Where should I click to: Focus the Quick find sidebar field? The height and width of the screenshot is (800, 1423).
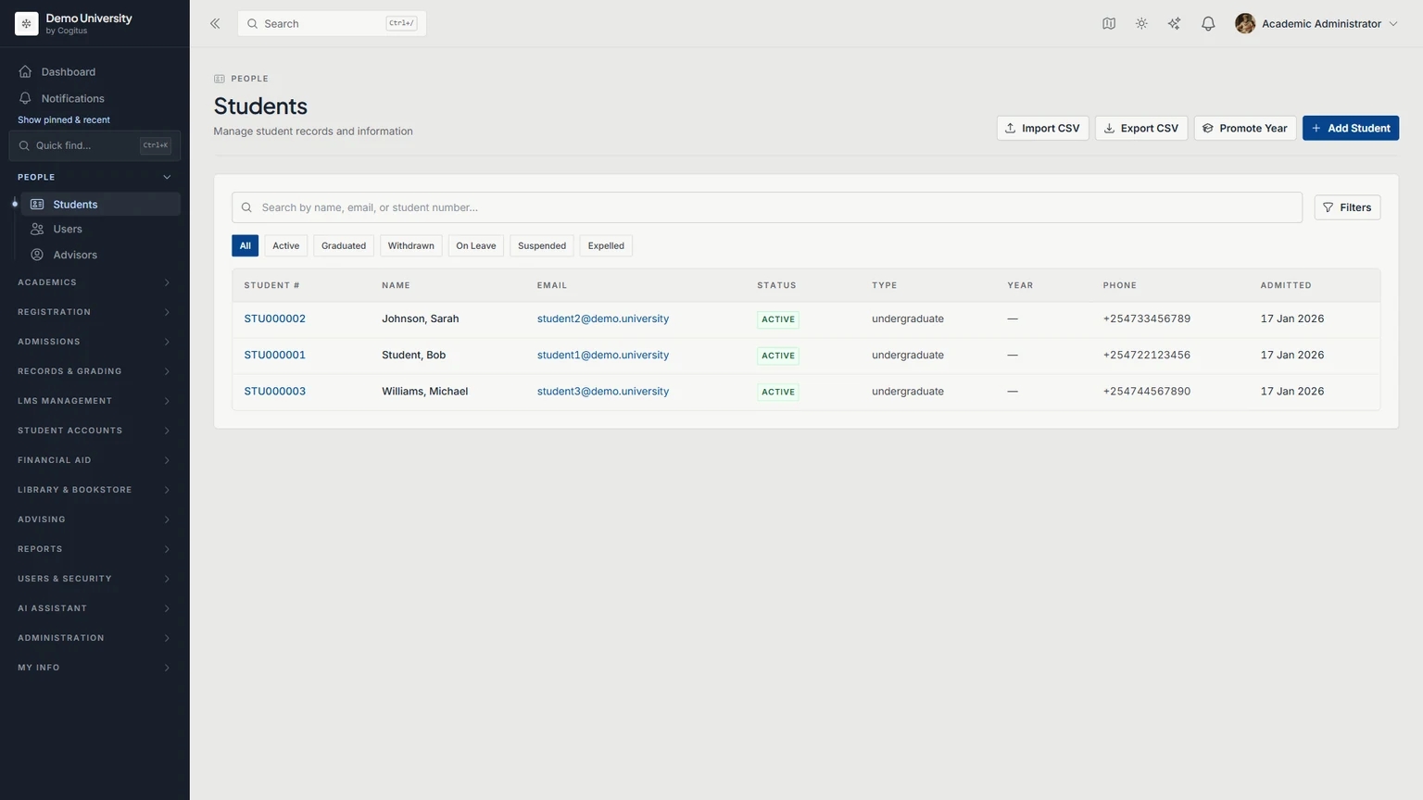94,146
